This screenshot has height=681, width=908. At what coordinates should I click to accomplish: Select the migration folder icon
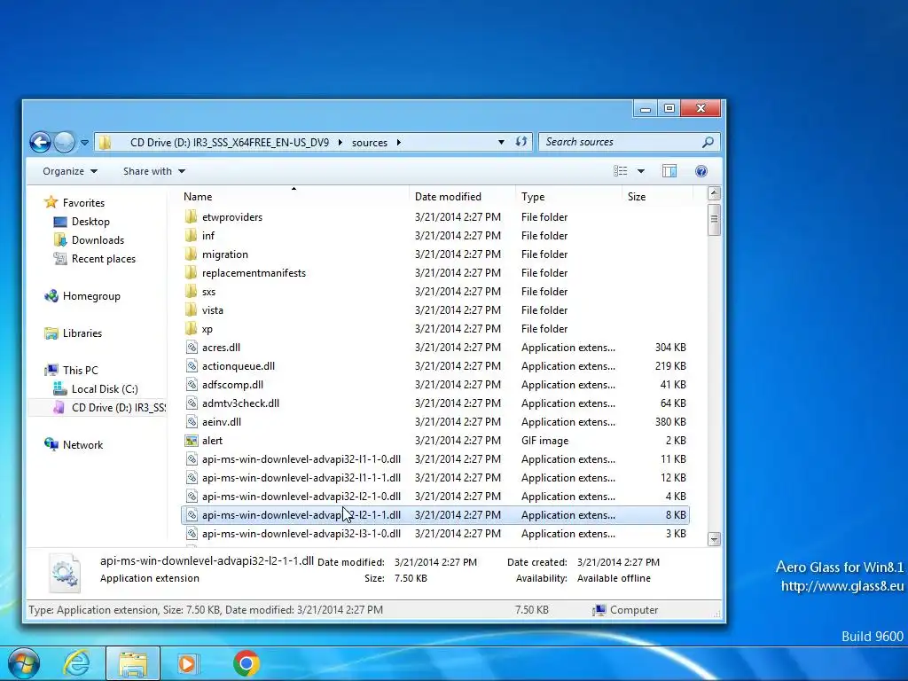click(192, 254)
